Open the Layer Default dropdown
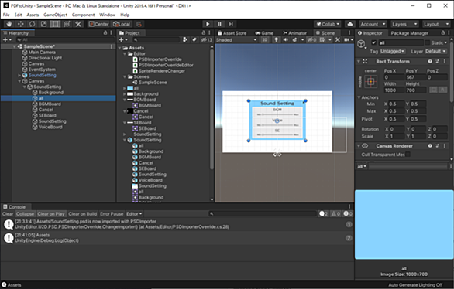This screenshot has height=289, width=454. point(435,51)
